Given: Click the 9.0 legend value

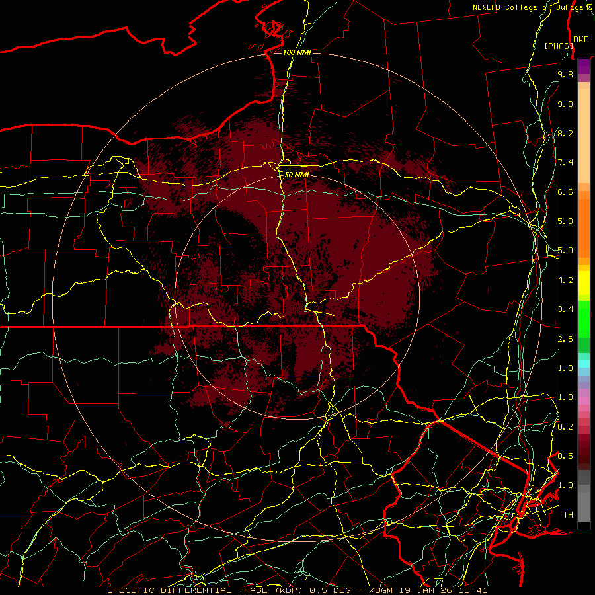Looking at the screenshot, I should click(x=565, y=104).
